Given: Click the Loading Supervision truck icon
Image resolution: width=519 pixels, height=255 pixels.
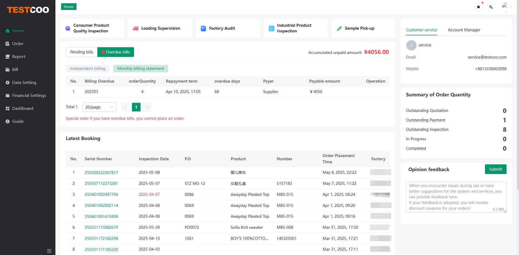Looking at the screenshot, I should (136, 28).
